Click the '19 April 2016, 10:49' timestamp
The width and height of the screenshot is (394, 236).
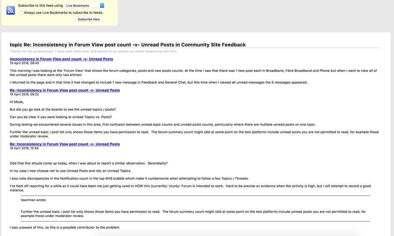click(x=24, y=148)
